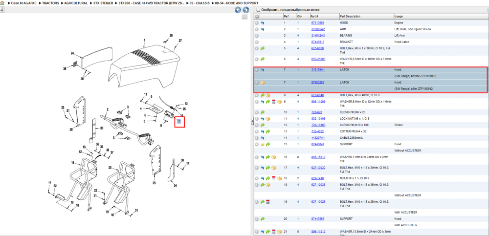This screenshot has height=236, width=489.
Task: Click blue back arrow for latch 318159A1
Action: click(262, 70)
